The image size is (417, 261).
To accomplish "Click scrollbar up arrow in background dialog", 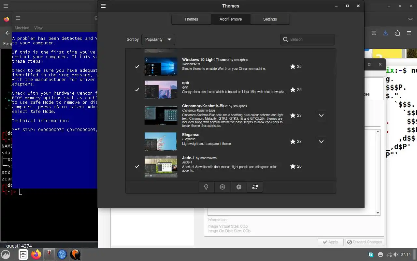I will [x=378, y=132].
